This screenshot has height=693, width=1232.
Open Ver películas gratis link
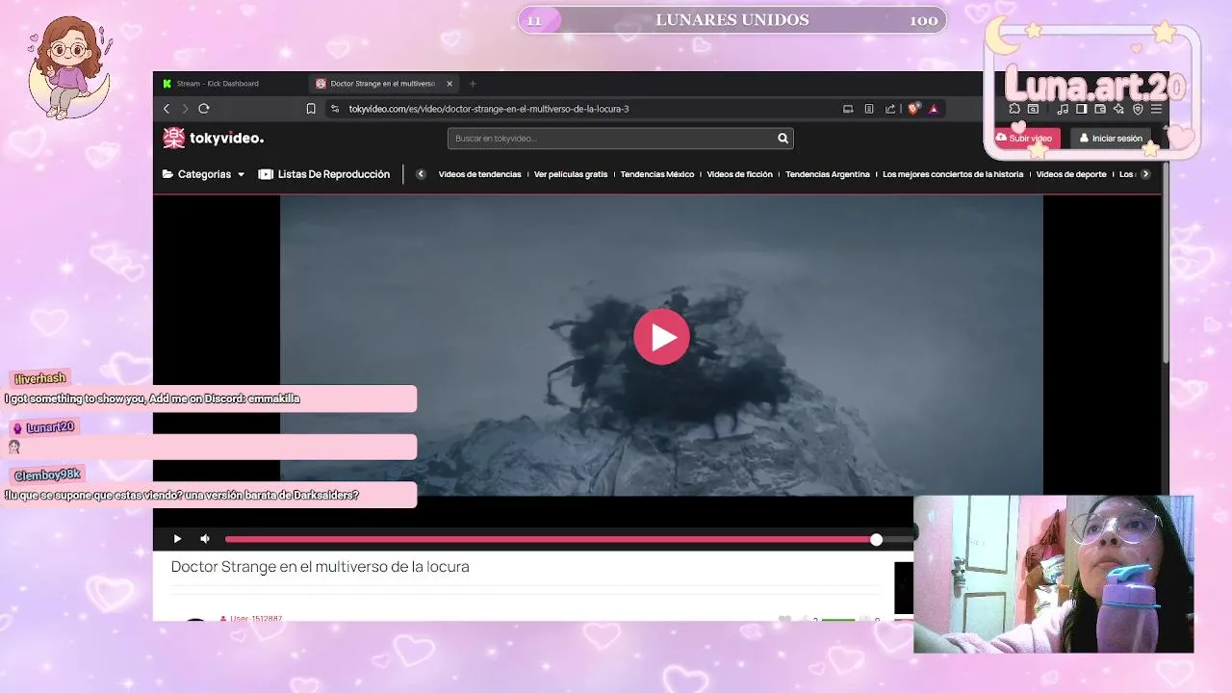[x=571, y=174]
